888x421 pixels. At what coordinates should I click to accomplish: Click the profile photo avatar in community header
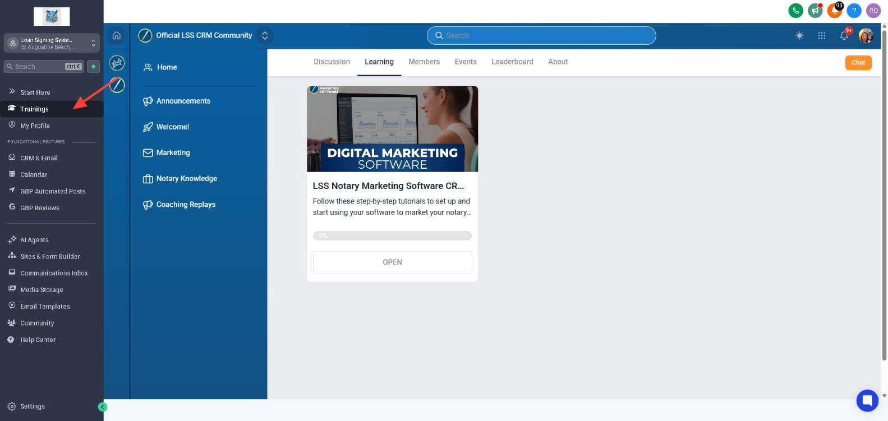coord(866,36)
